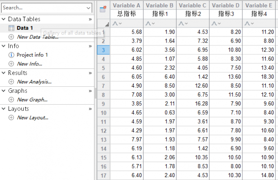Select the Data 1 table

(x=25, y=28)
